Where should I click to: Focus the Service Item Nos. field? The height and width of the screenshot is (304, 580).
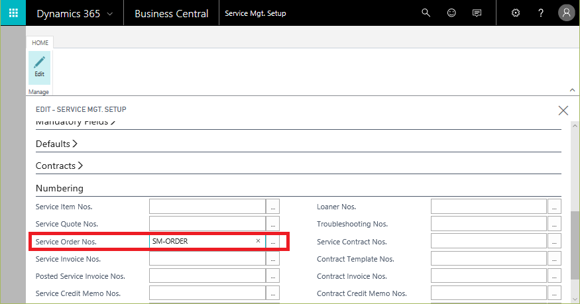[x=207, y=207]
